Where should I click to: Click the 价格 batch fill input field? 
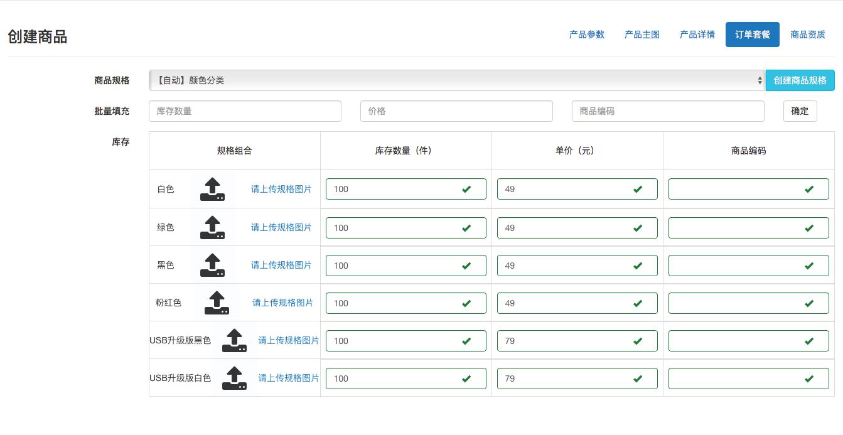(456, 111)
